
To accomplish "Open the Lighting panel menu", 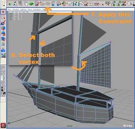I will (x=23, y=9).
